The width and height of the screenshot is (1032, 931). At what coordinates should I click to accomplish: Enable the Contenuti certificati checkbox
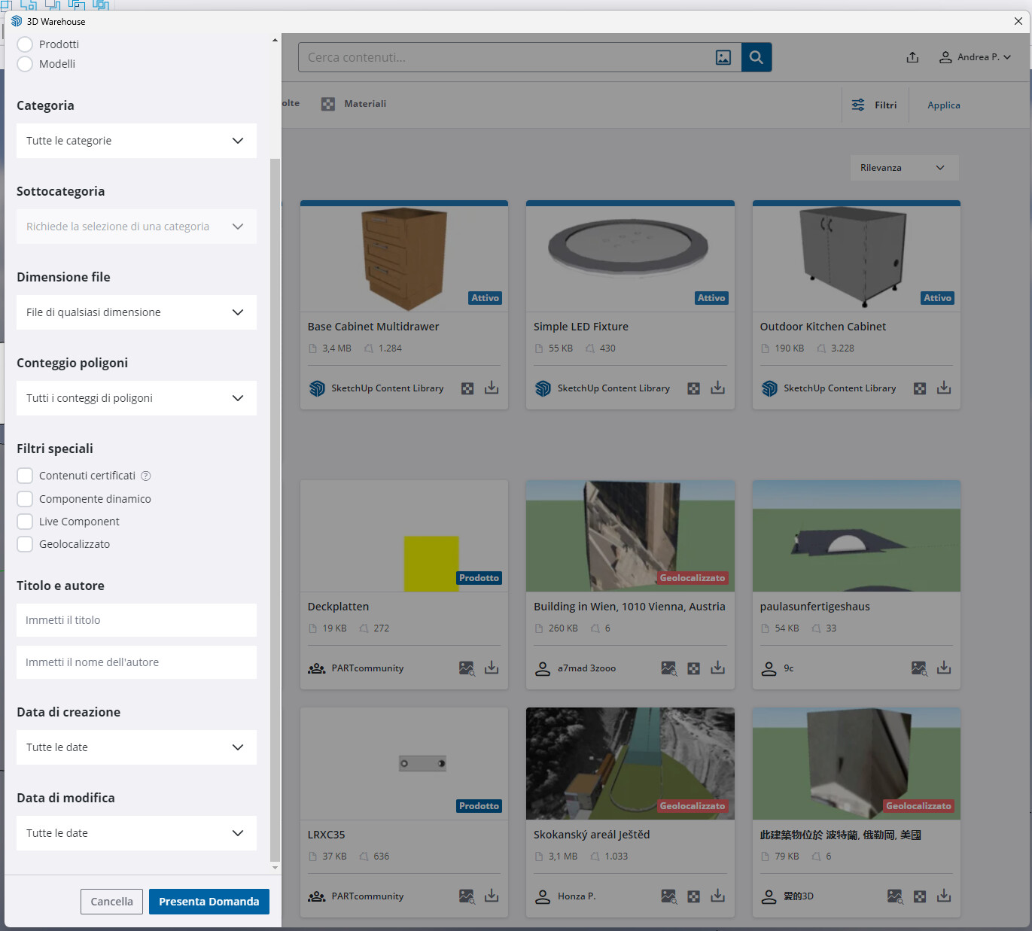[25, 476]
